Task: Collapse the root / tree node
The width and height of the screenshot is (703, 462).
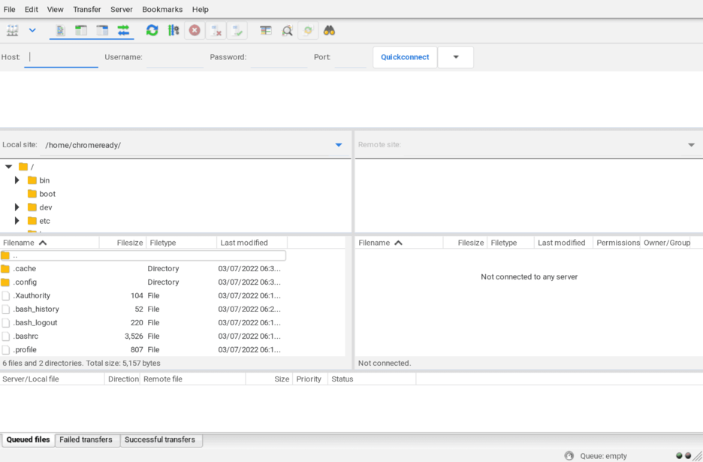Action: coord(8,167)
